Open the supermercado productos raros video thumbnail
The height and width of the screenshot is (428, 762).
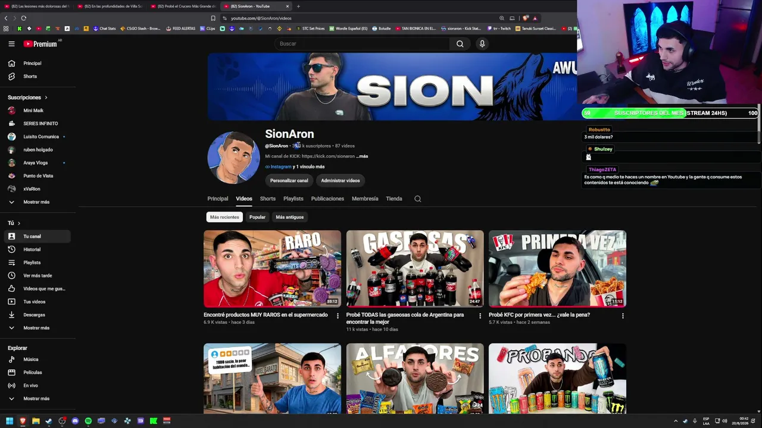[x=272, y=269]
